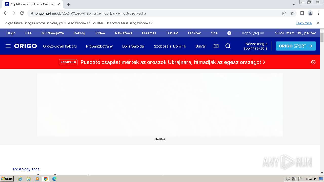The height and width of the screenshot is (182, 324).
Task: Open the She menu item
Action: (x=214, y=33)
